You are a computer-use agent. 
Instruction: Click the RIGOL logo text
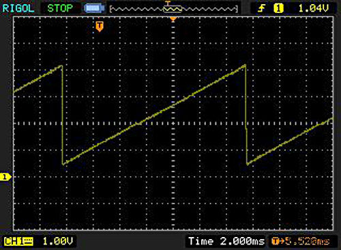18,8
